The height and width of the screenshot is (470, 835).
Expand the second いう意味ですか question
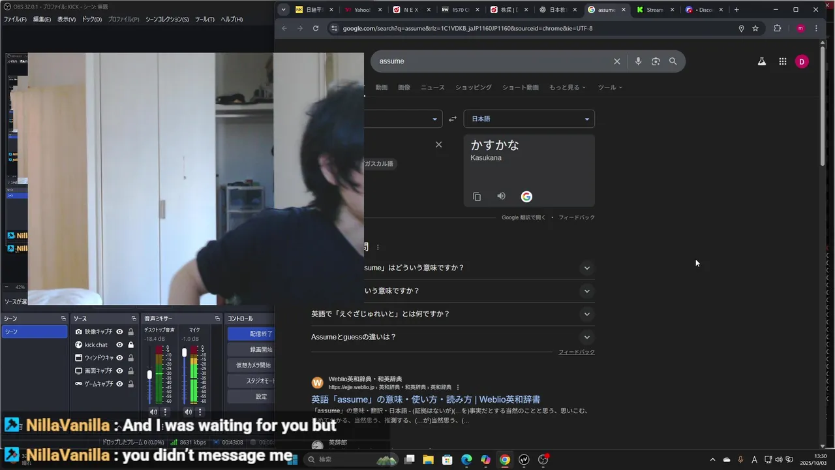[x=586, y=291]
